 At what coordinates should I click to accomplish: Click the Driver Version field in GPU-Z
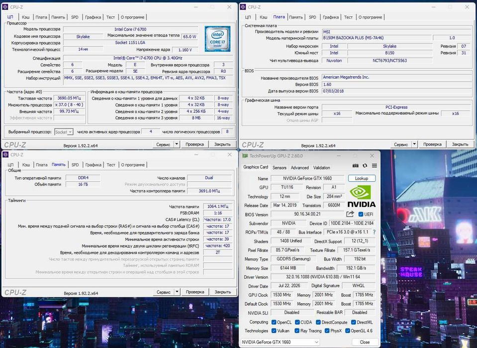coord(323,277)
